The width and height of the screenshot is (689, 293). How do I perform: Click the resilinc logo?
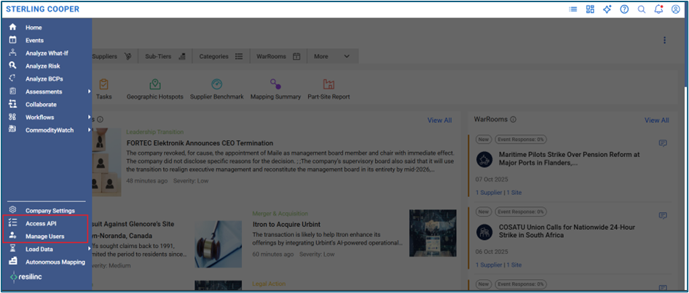(x=26, y=277)
